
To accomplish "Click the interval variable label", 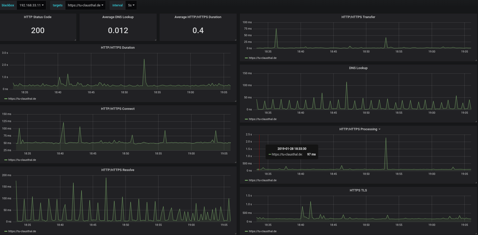I will [x=118, y=5].
